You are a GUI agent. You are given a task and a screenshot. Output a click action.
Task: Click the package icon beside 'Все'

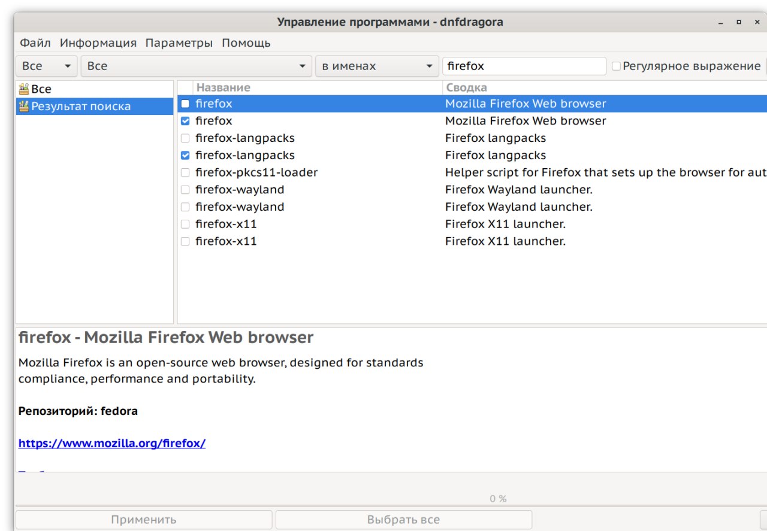[24, 89]
